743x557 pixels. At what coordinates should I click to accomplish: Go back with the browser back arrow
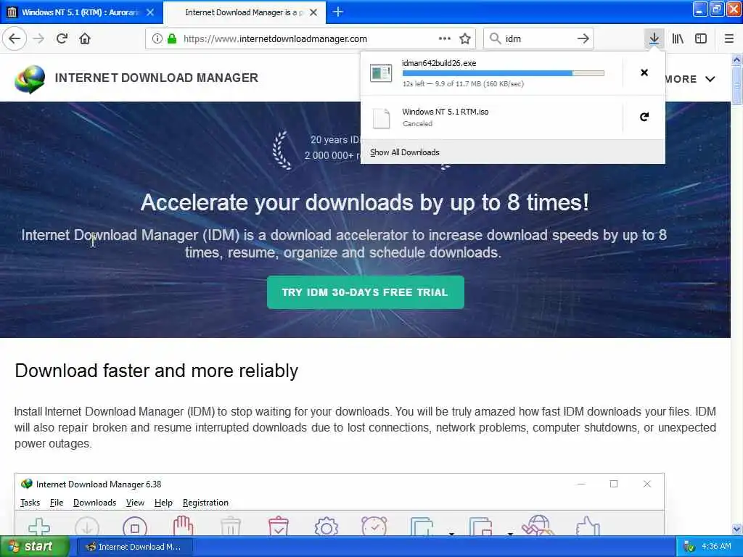(x=15, y=39)
